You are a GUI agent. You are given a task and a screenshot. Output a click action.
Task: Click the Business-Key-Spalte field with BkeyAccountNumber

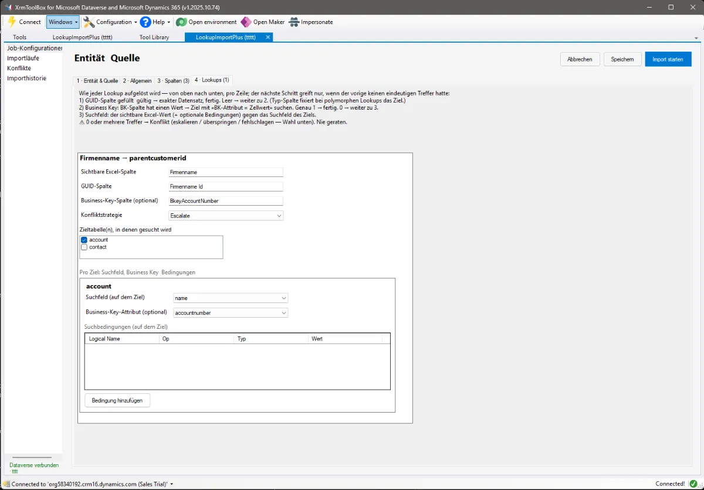coord(225,200)
